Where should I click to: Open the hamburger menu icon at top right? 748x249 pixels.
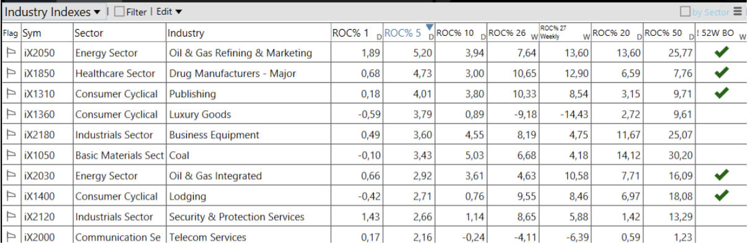[737, 12]
